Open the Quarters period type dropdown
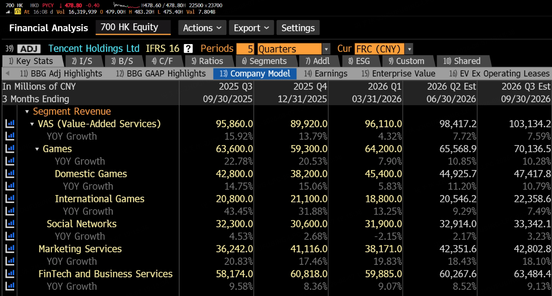 click(x=294, y=49)
